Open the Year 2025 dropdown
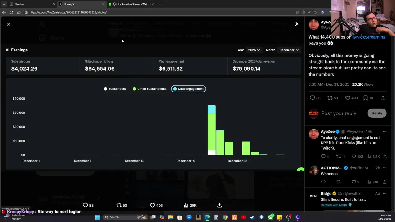This screenshot has width=395, height=222. coord(254,50)
